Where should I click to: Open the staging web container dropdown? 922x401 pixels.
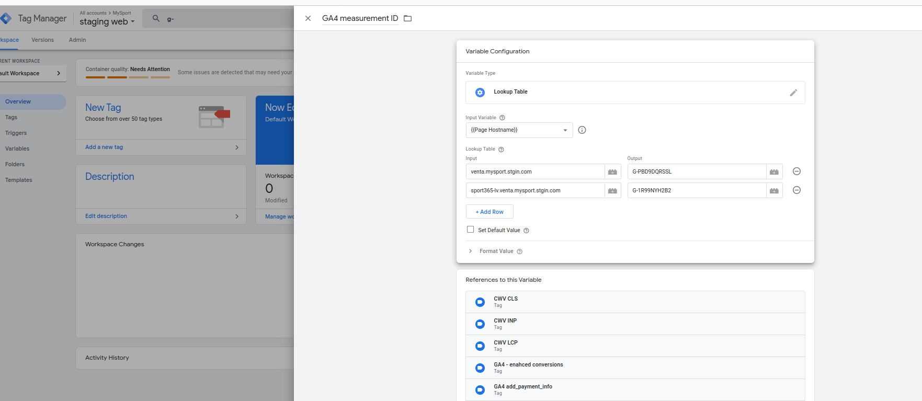pos(107,21)
